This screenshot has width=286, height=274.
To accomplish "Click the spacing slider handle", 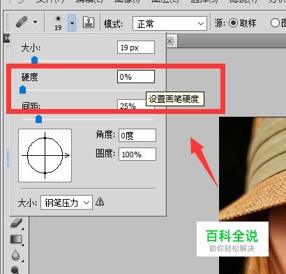I will click(x=38, y=119).
